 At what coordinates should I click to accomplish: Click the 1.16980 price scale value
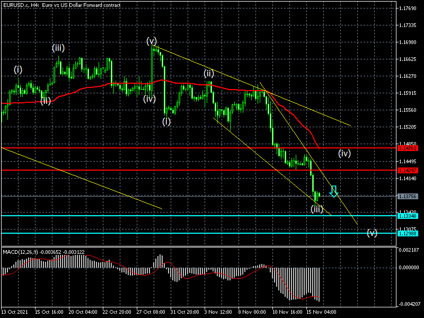click(409, 42)
